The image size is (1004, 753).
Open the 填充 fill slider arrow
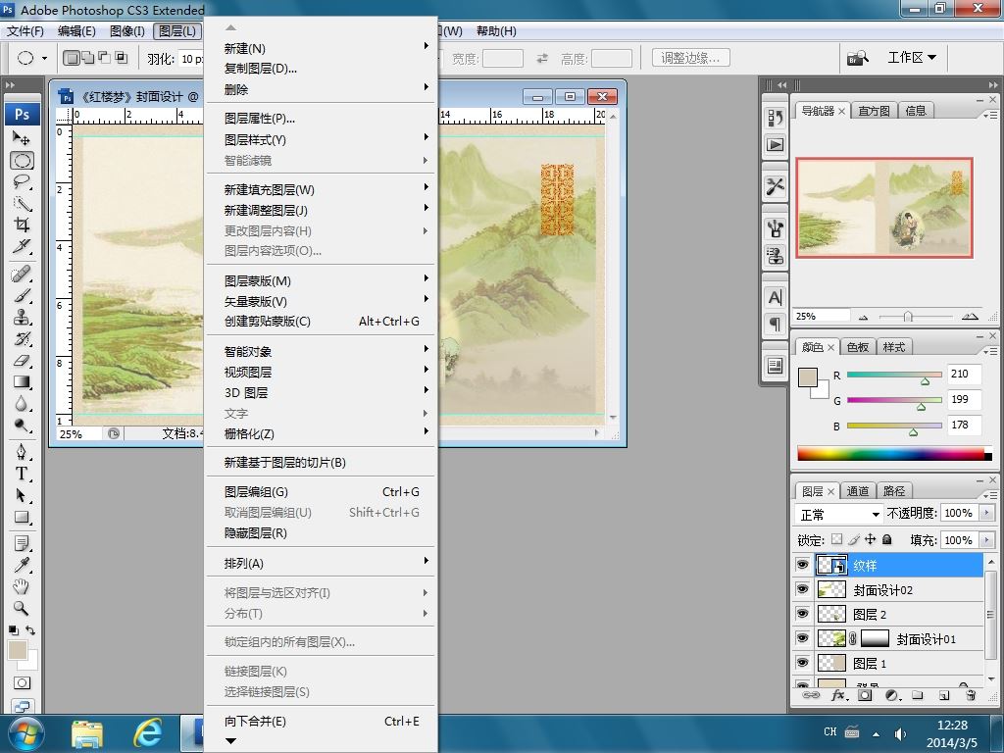tap(986, 540)
